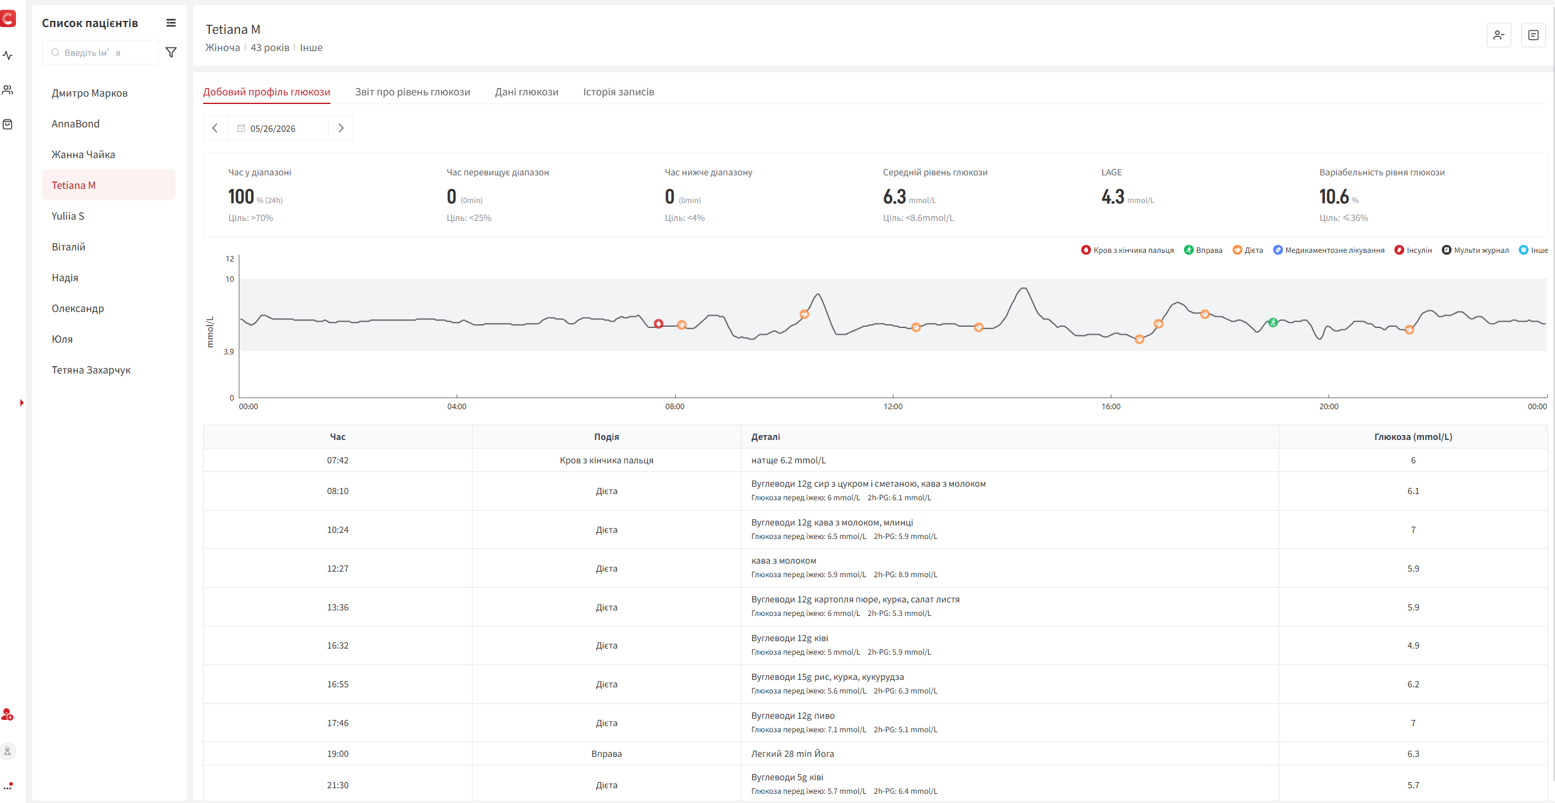Open the shopping bag icon in sidebar
This screenshot has height=803, width=1555.
[8, 124]
